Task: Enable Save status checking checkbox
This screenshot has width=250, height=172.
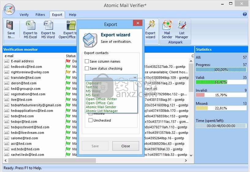Action: [x=87, y=68]
